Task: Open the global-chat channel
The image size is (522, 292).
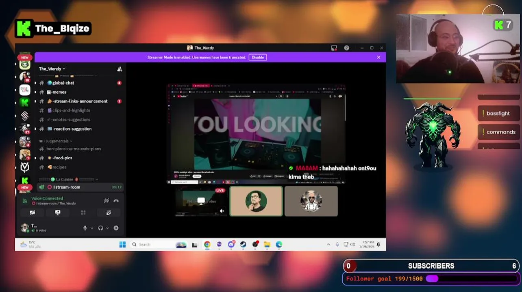Action: [80, 83]
